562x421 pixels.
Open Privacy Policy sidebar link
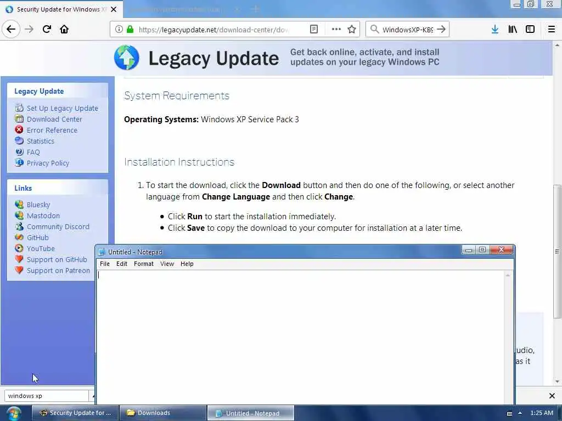(x=48, y=163)
